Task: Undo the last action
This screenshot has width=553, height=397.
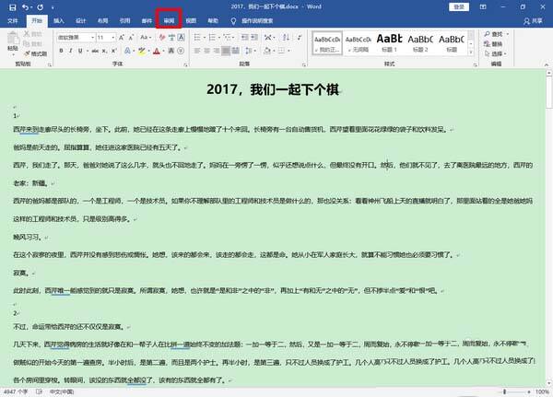Action: pos(26,7)
